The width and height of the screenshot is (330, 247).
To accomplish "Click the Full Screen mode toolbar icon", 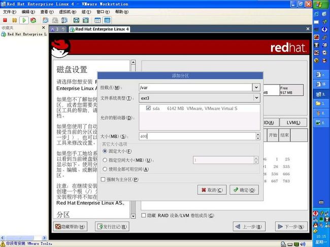I will 76,20.
